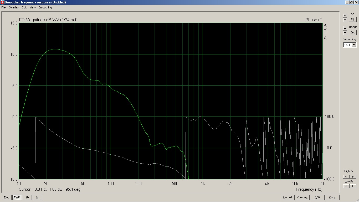Shift Low Fr limit left
359x202 pixels.
click(346, 186)
